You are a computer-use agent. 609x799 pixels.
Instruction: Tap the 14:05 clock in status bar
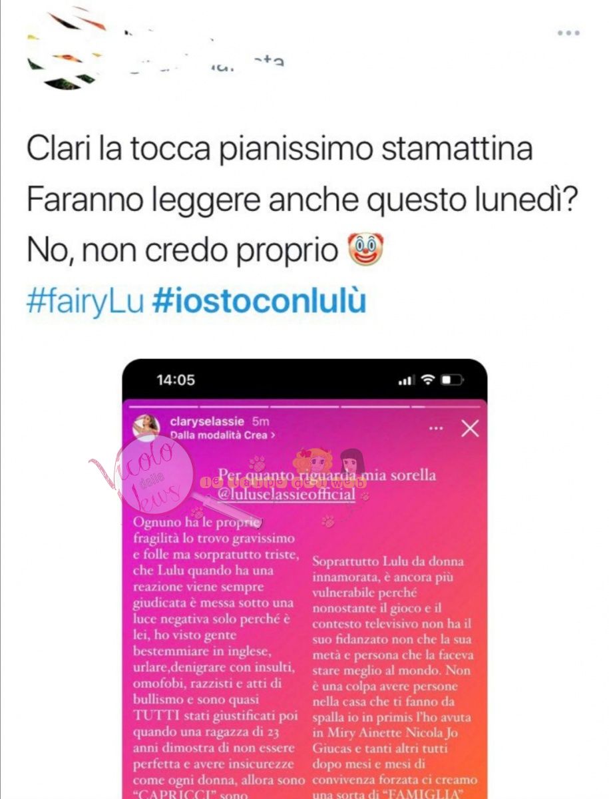[176, 380]
